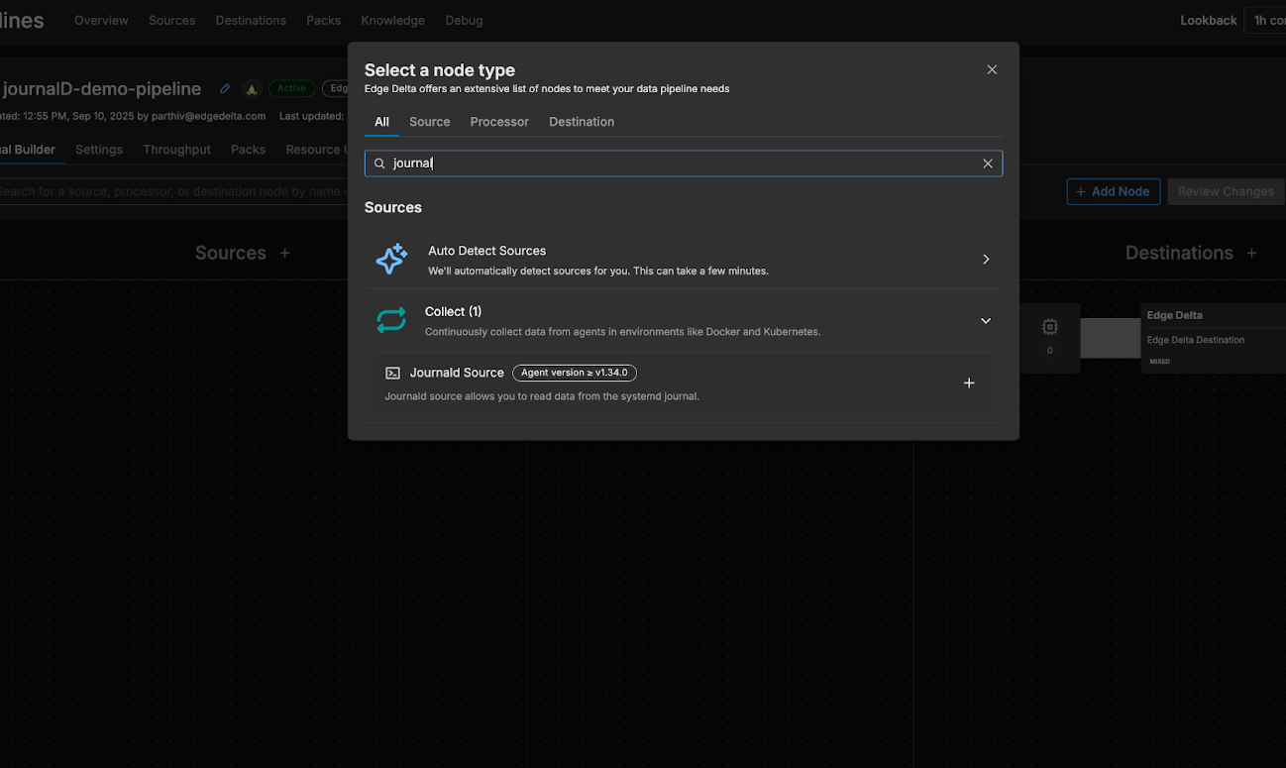Click the plus icon next to Sources heading

285,253
